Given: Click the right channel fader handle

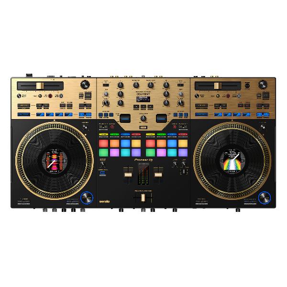Looking at the screenshot, I should point(158,175).
